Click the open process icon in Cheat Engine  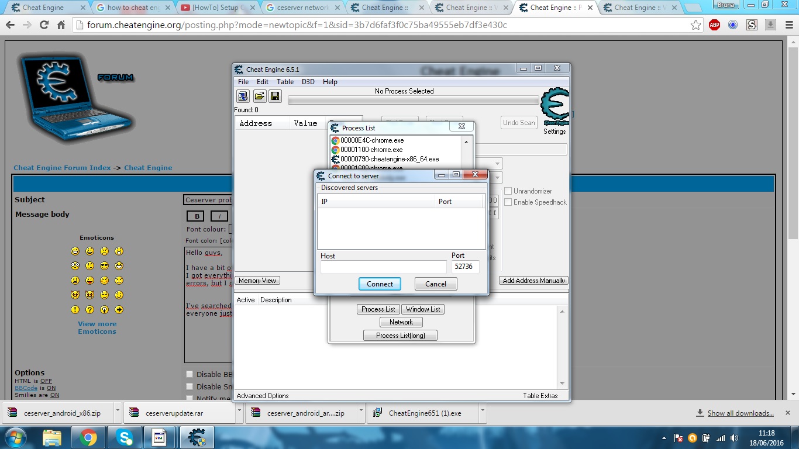(243, 96)
